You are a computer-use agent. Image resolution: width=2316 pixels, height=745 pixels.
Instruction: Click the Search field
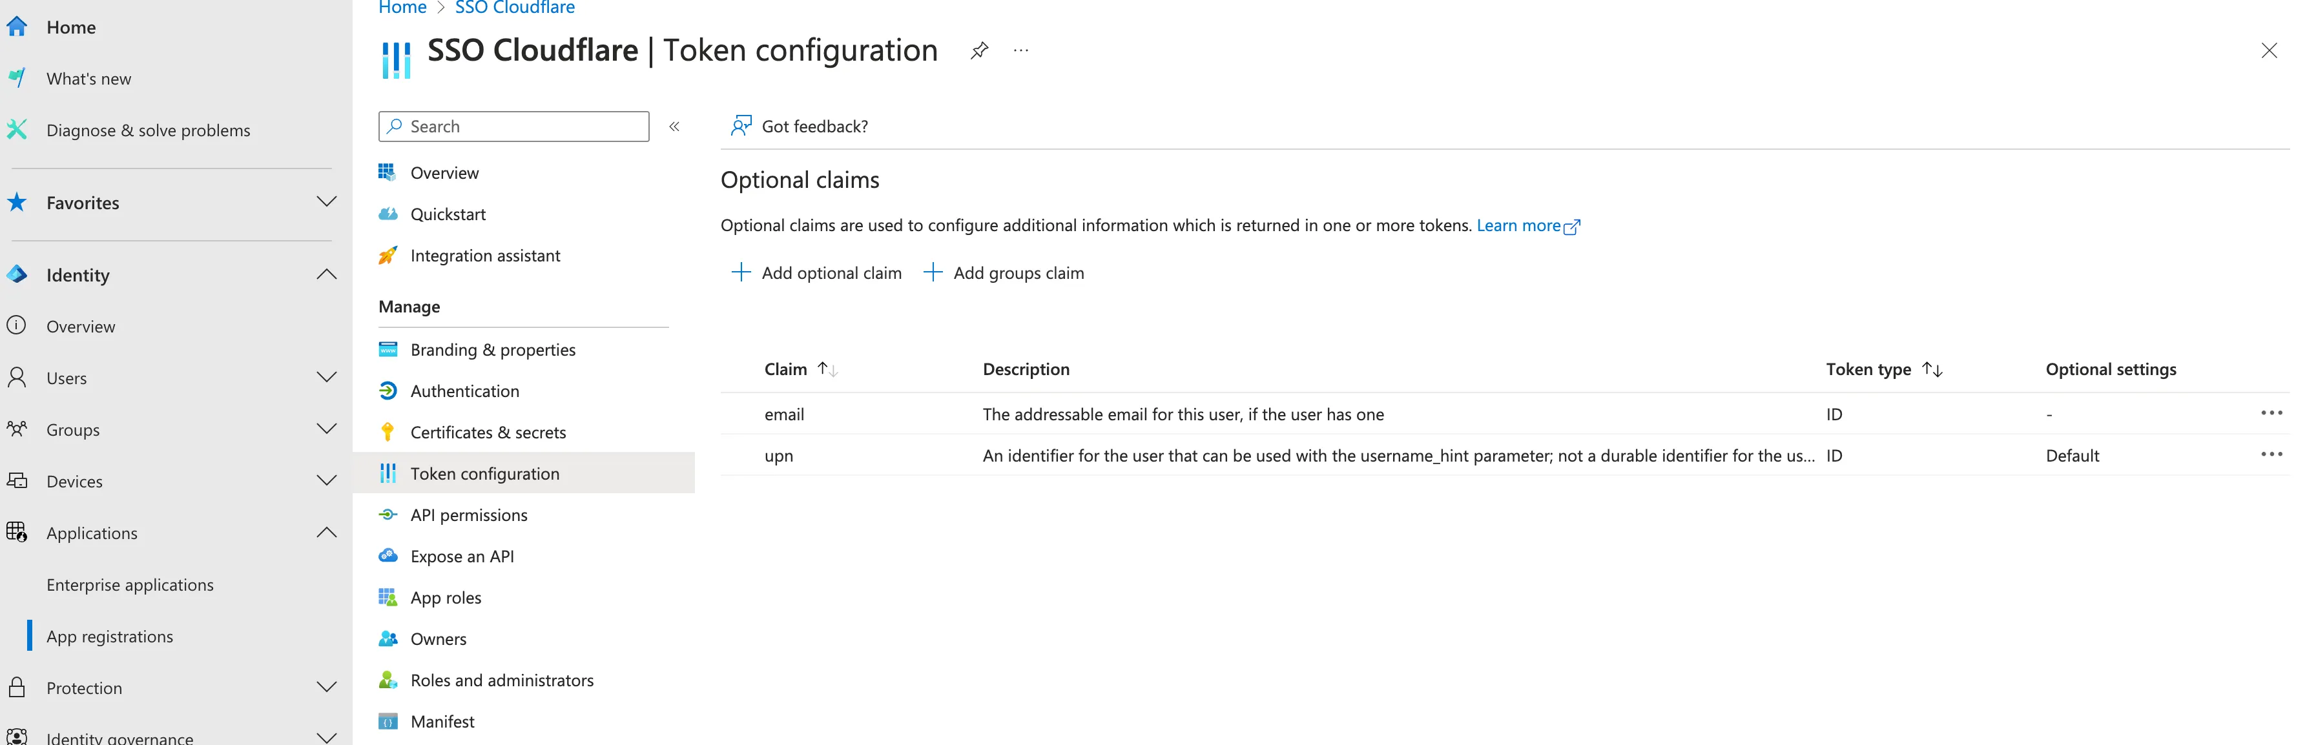click(x=513, y=126)
